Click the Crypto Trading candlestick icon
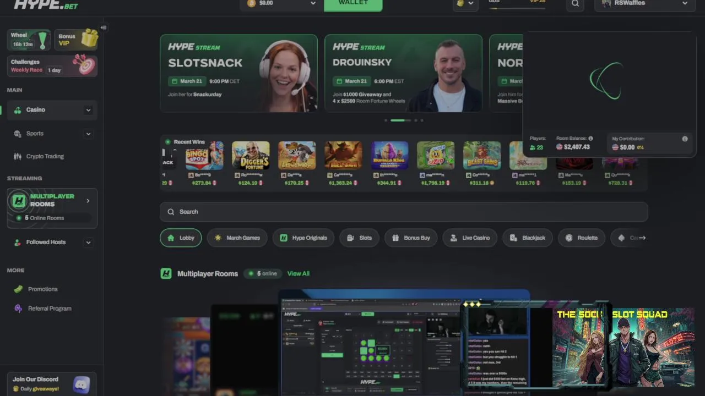Viewport: 705px width, 396px height. point(18,156)
